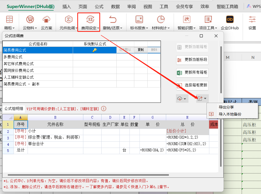Open the 智能识图 smart image recognition icon

click(x=187, y=19)
